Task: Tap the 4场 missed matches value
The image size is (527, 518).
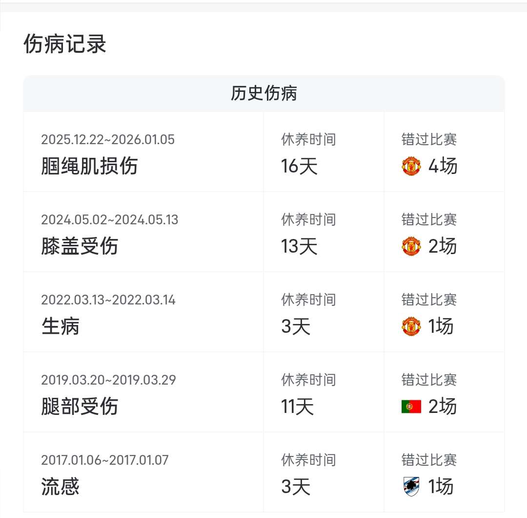Action: (x=443, y=167)
